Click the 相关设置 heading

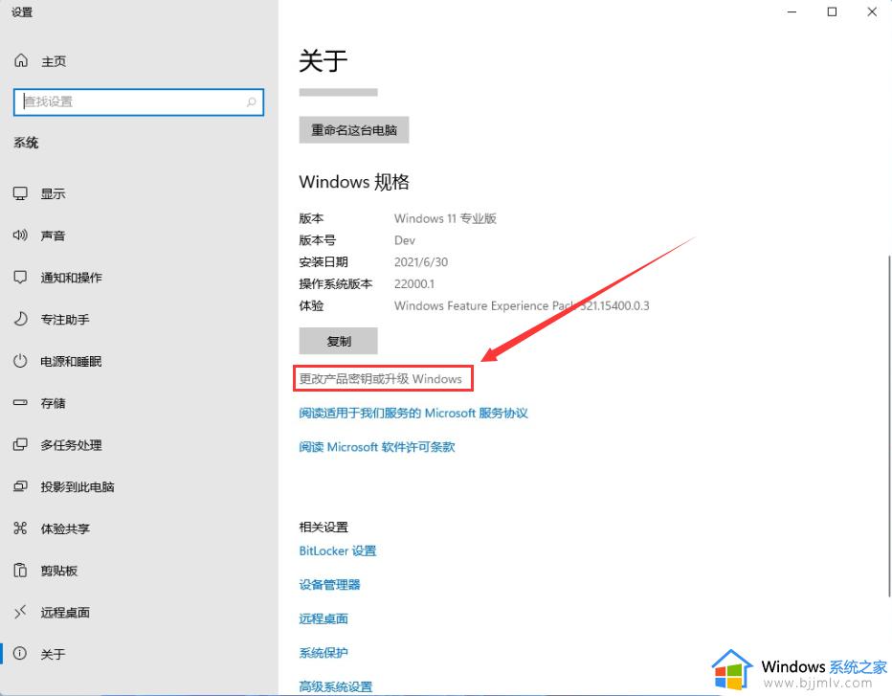[323, 527]
